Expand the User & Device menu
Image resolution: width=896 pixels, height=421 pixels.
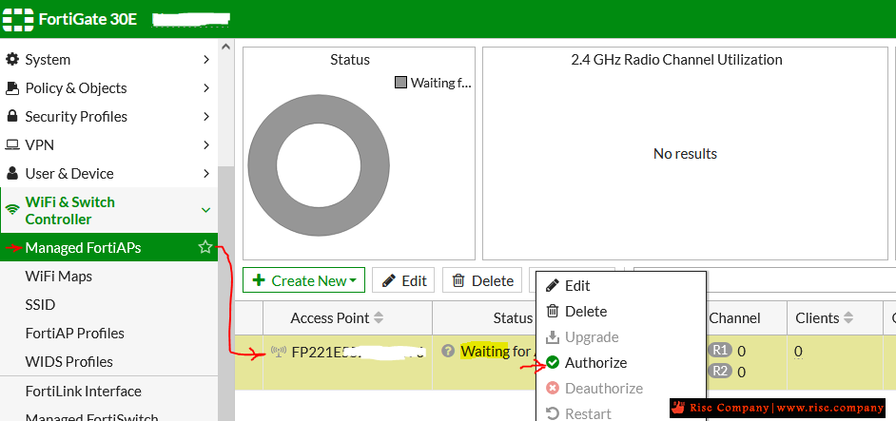[x=206, y=174]
